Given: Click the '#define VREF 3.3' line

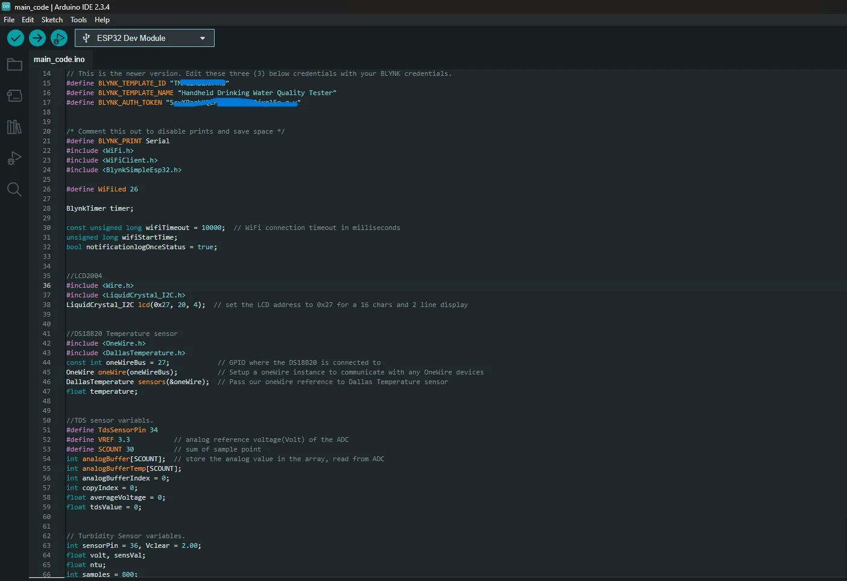Looking at the screenshot, I should click(98, 440).
